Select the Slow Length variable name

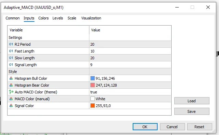pyautogui.click(x=25, y=58)
